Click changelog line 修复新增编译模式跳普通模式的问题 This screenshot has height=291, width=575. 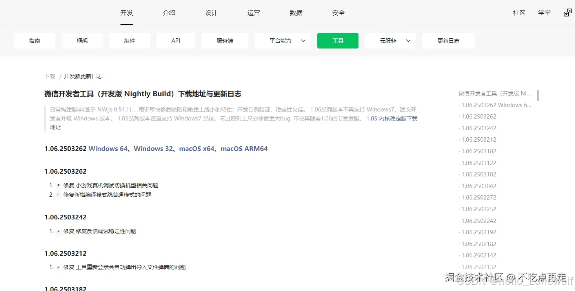click(107, 195)
